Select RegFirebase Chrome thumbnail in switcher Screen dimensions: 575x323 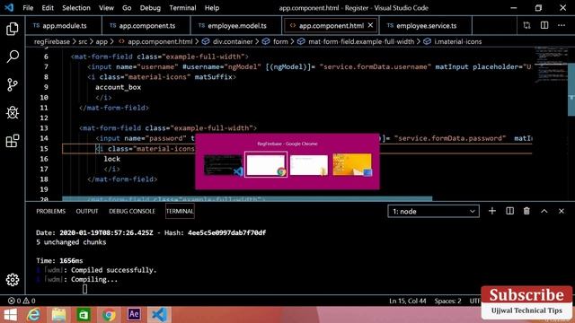266,164
